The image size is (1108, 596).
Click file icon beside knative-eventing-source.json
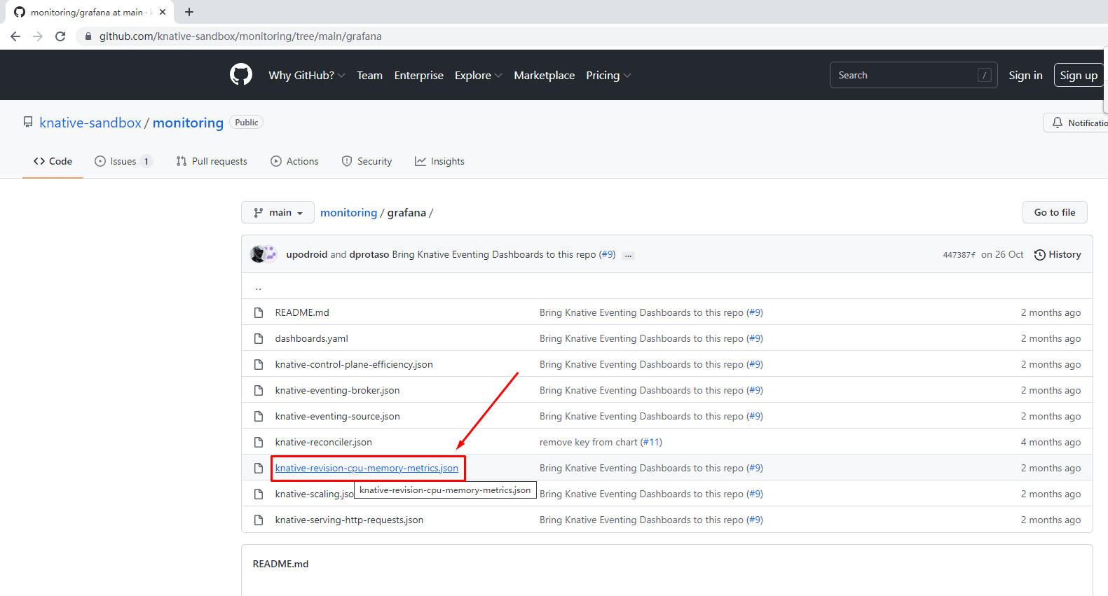click(259, 416)
